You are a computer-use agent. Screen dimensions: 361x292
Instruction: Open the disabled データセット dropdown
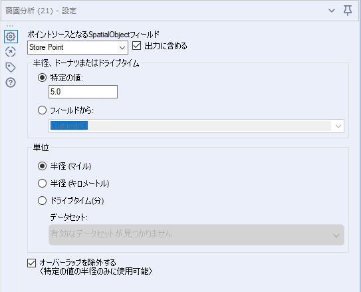tap(196, 235)
